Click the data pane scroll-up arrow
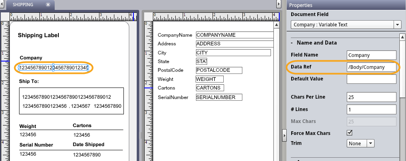This screenshot has width=406, height=161. (276, 25)
